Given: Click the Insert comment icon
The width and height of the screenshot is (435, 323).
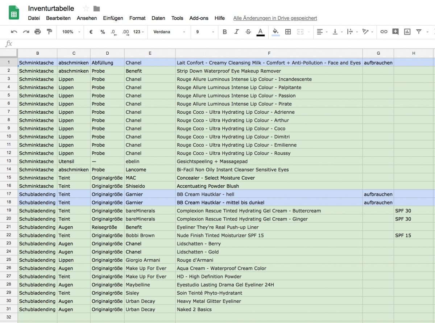Looking at the screenshot, I should [395, 32].
